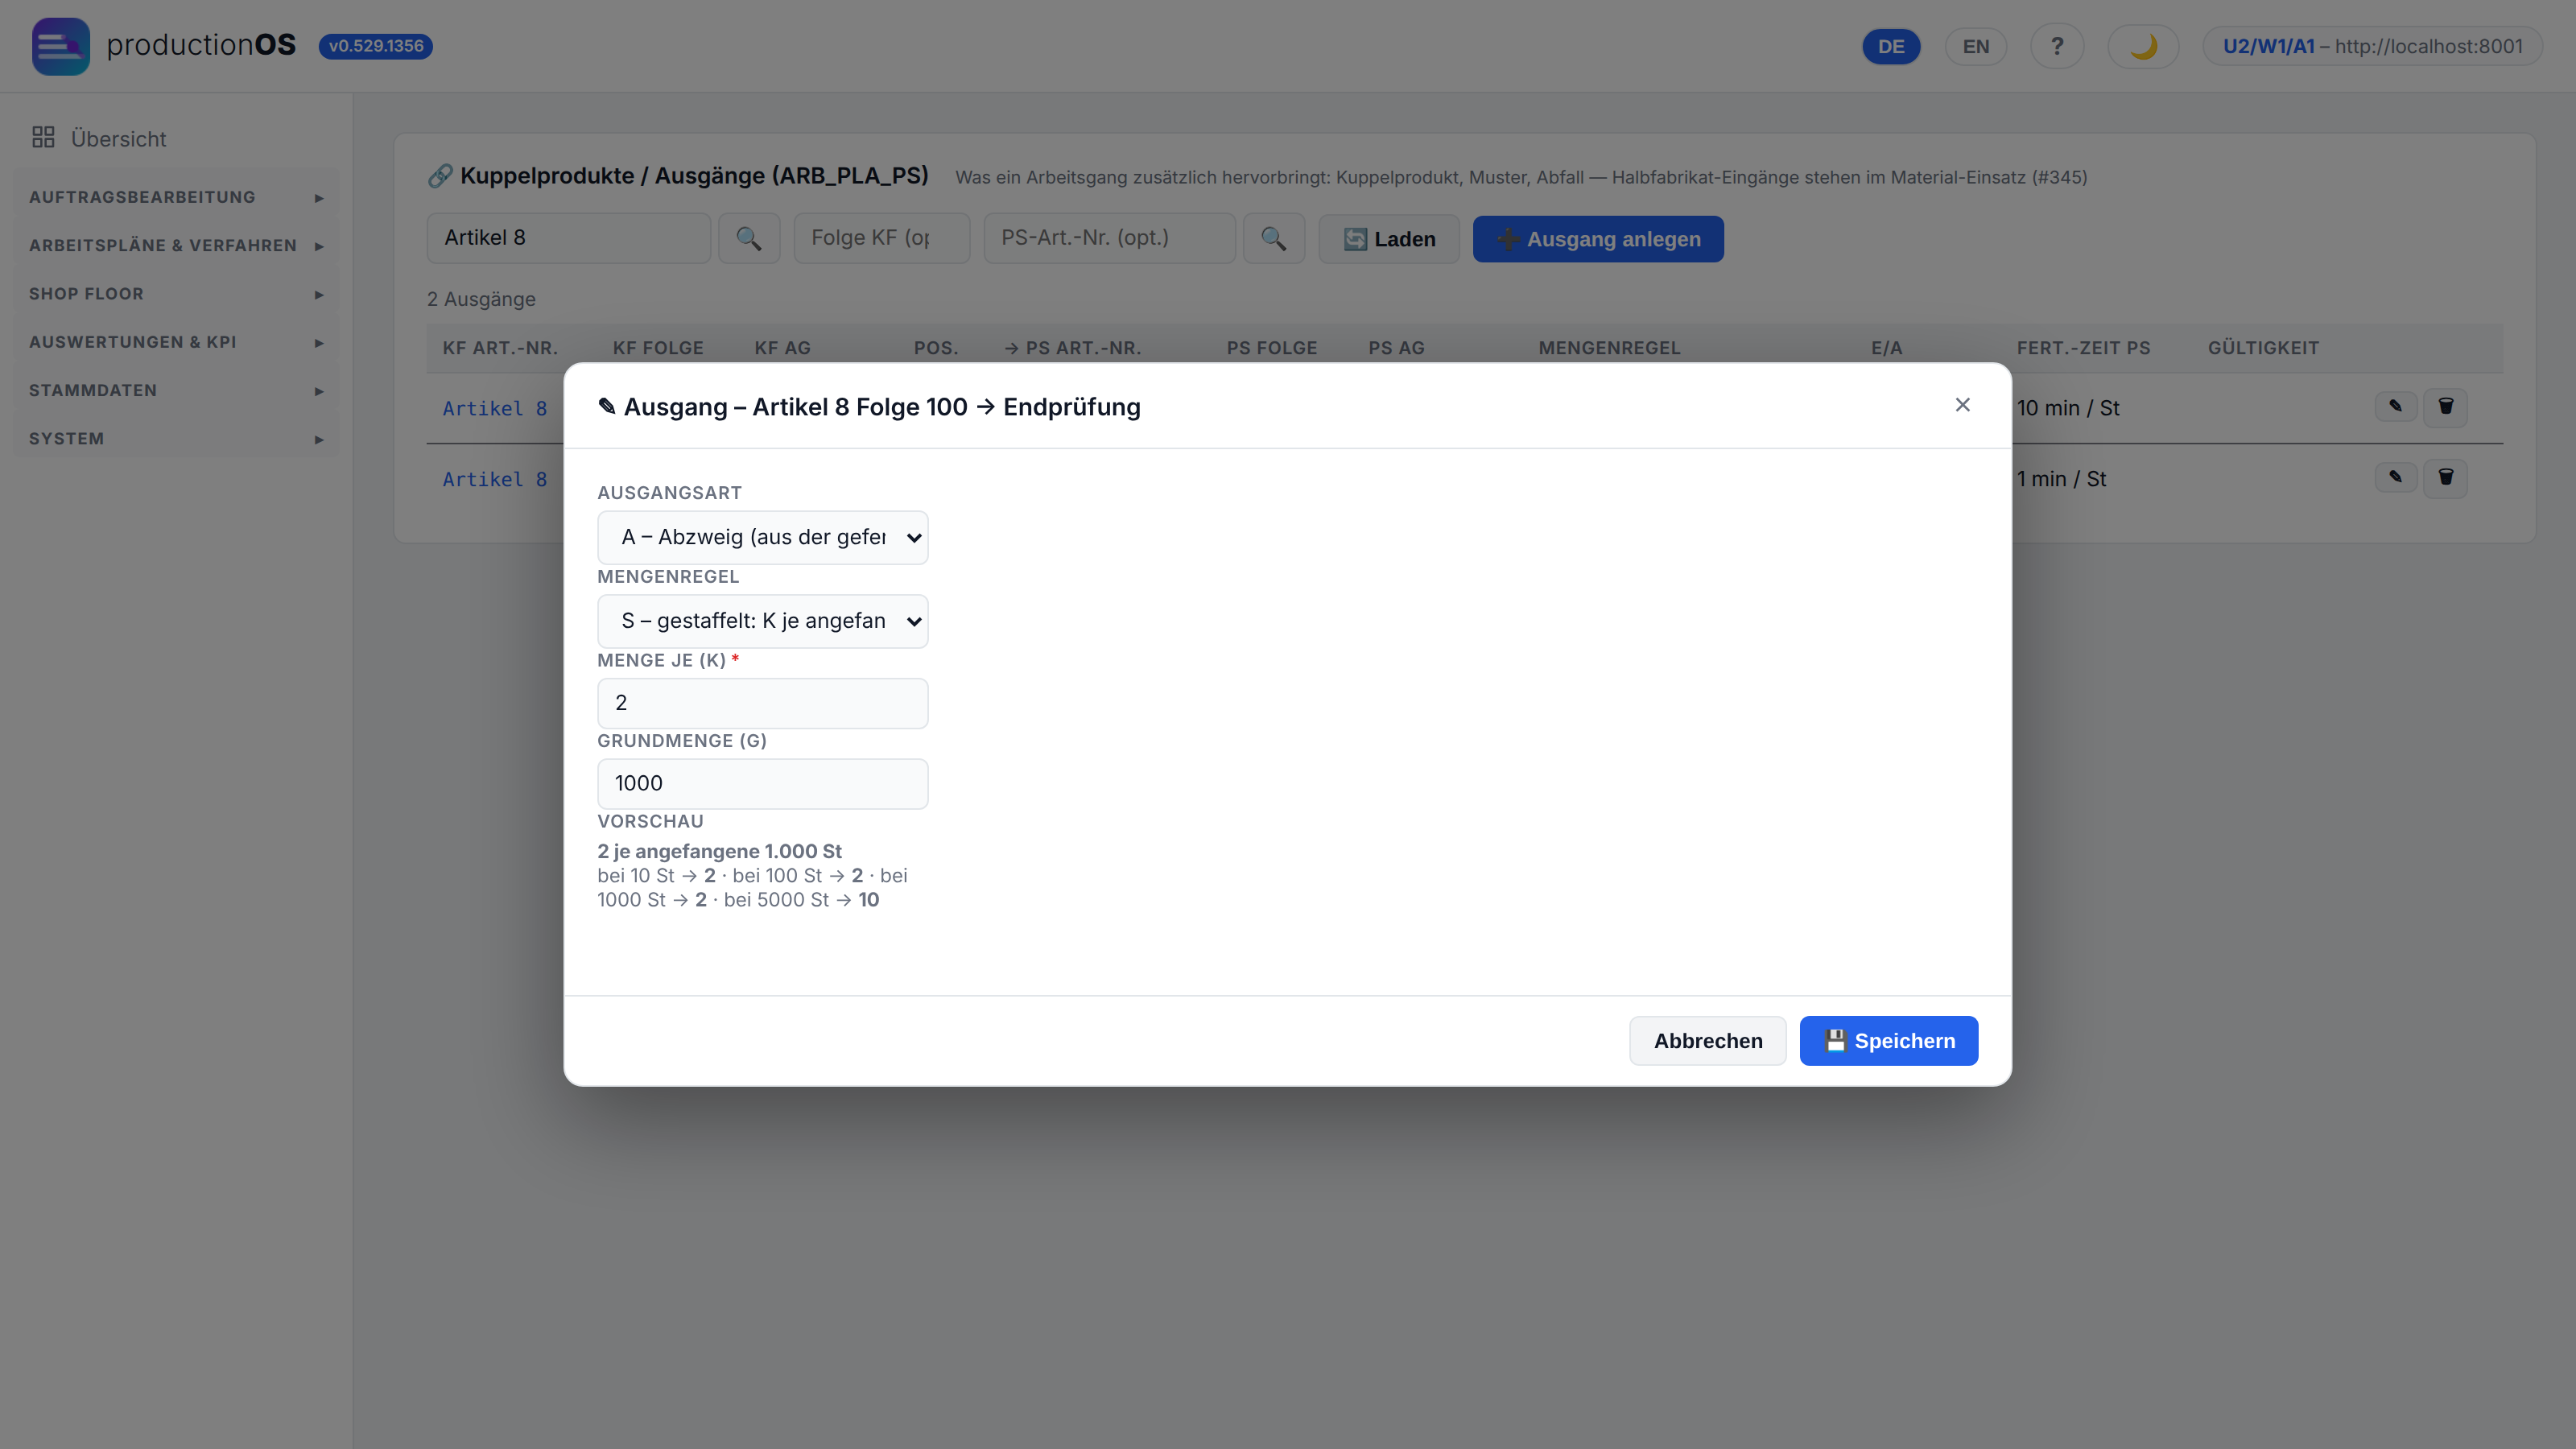Expand Arbeitspläne & Verfahren section

176,245
